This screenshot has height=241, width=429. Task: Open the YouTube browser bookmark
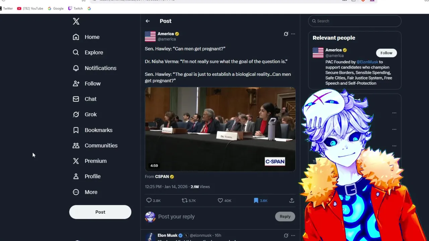(x=30, y=8)
